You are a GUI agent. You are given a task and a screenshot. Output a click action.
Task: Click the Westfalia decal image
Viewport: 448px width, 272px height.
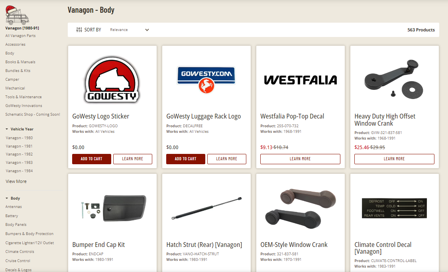(300, 80)
